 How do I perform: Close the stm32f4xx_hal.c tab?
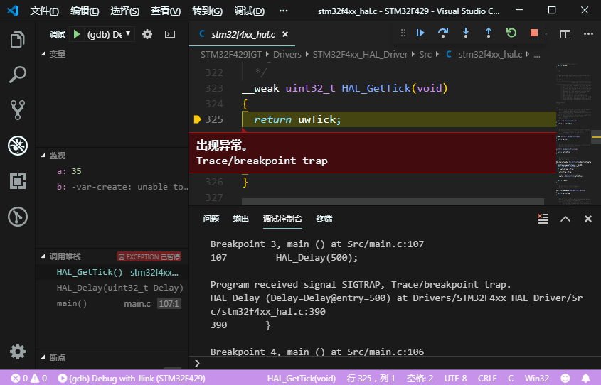pyautogui.click(x=285, y=34)
